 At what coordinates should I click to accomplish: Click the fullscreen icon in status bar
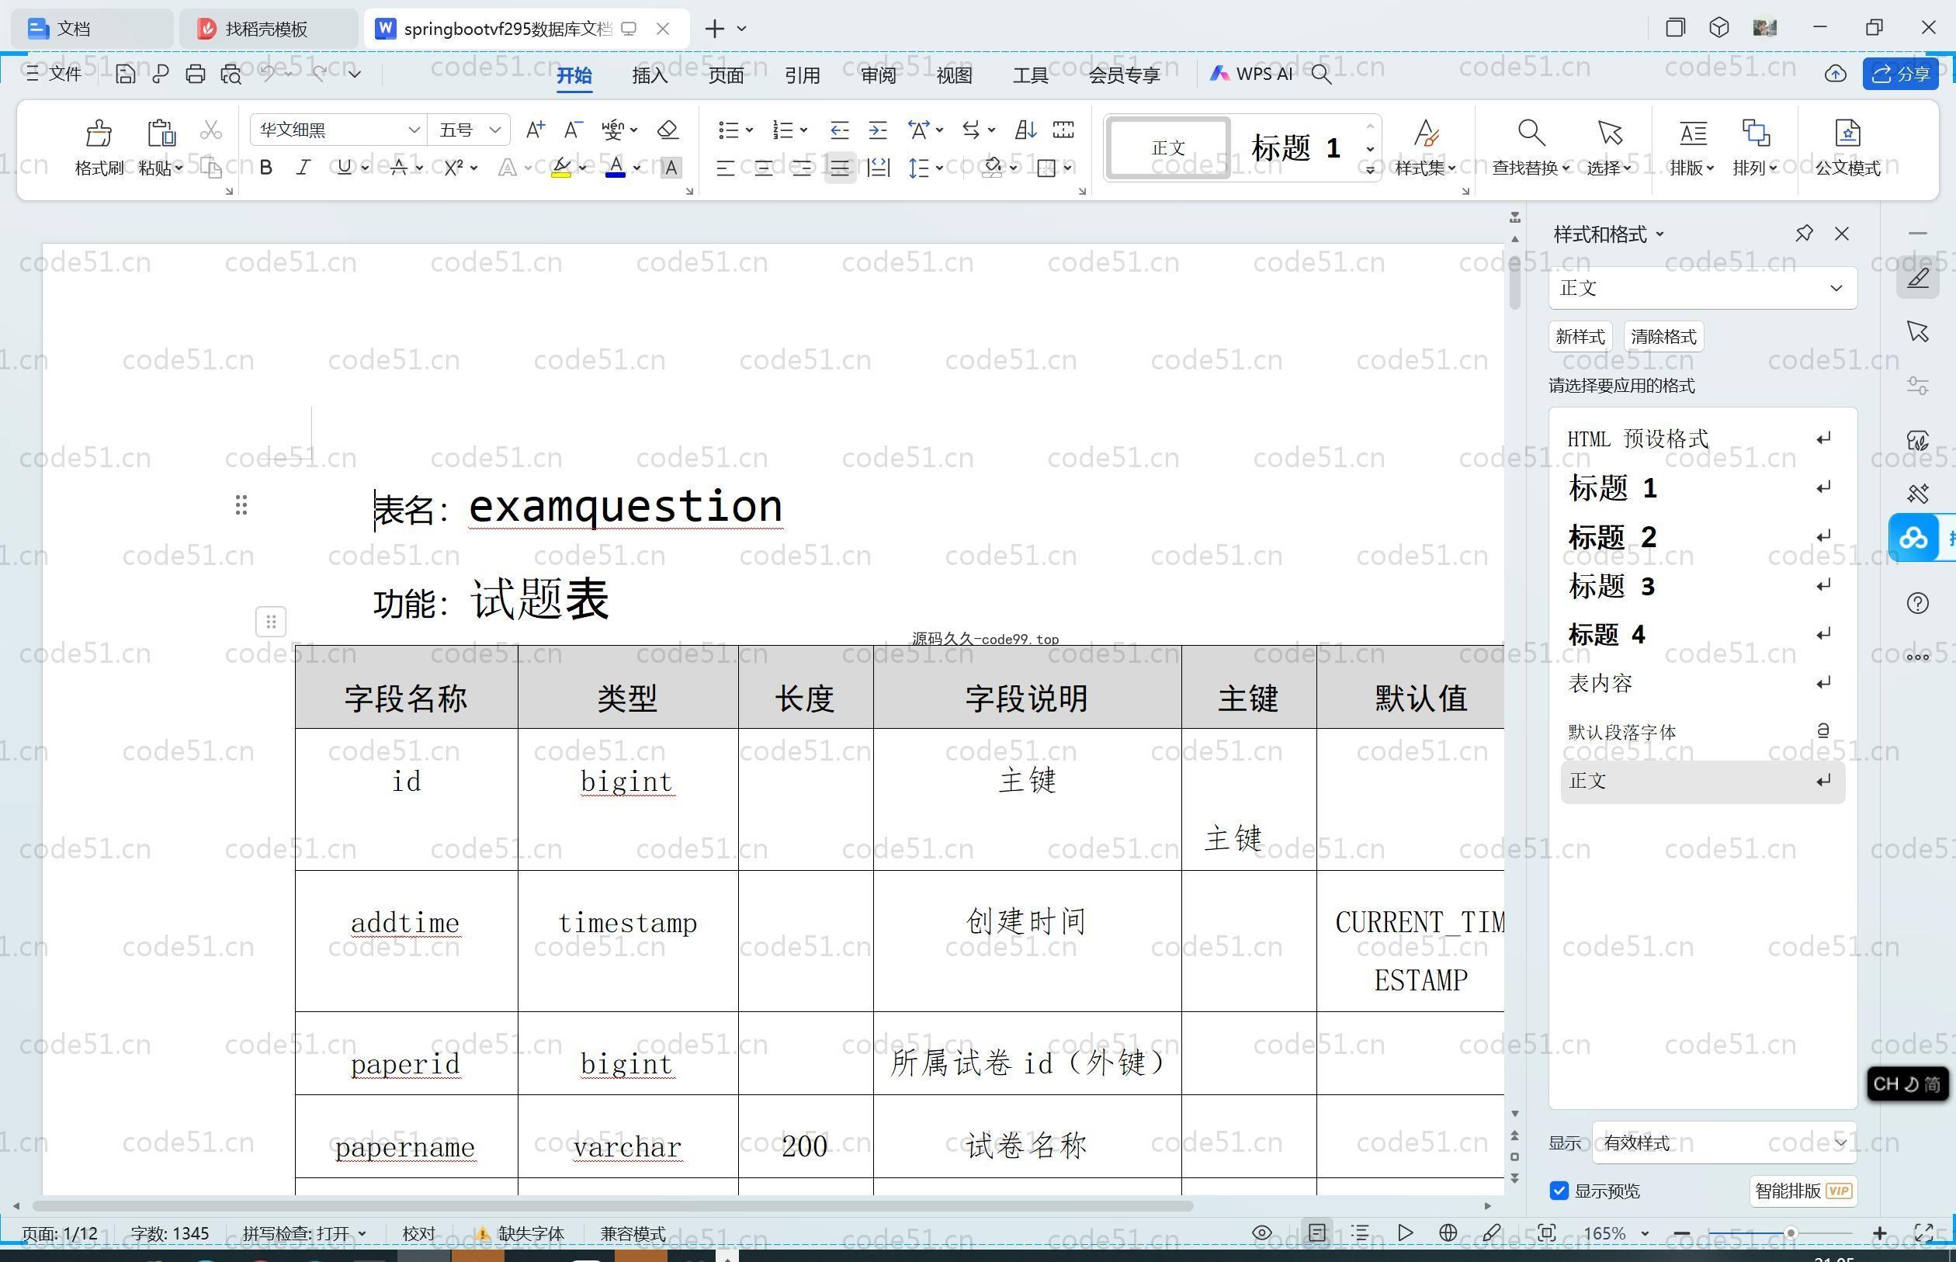[x=1923, y=1233]
